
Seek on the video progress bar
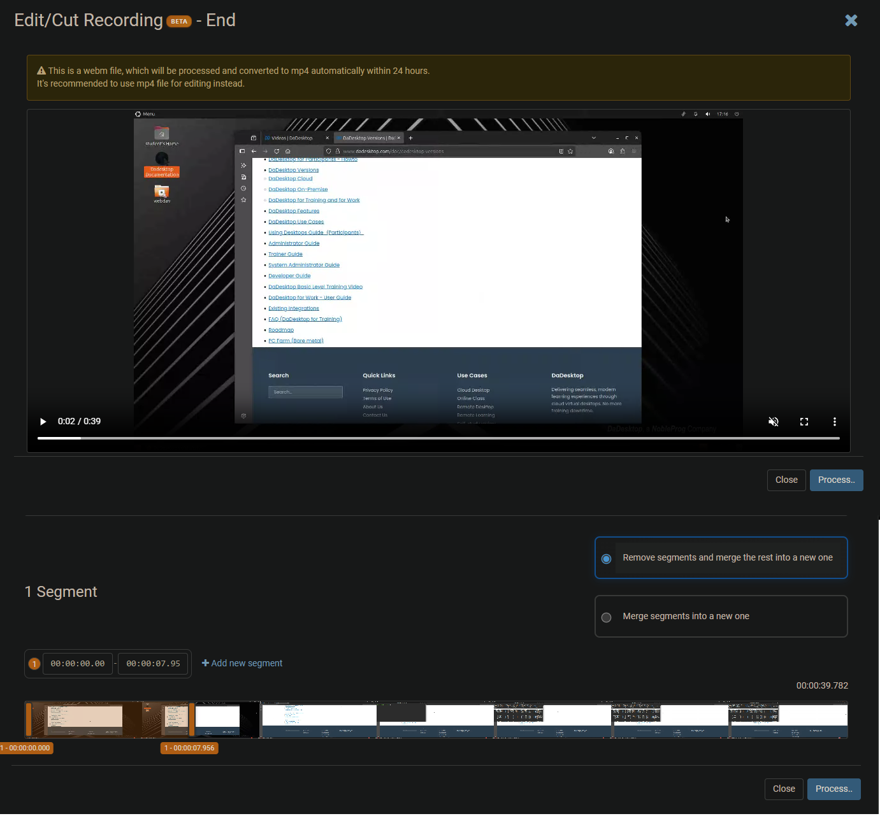(438, 438)
